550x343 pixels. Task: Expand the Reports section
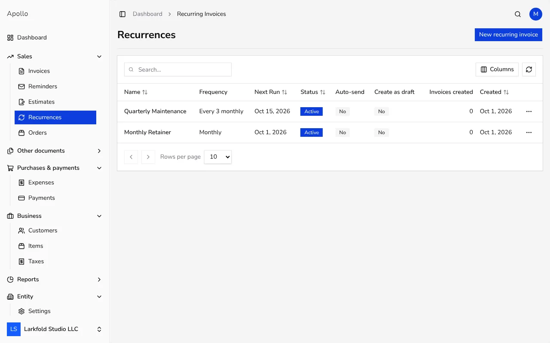pos(55,280)
